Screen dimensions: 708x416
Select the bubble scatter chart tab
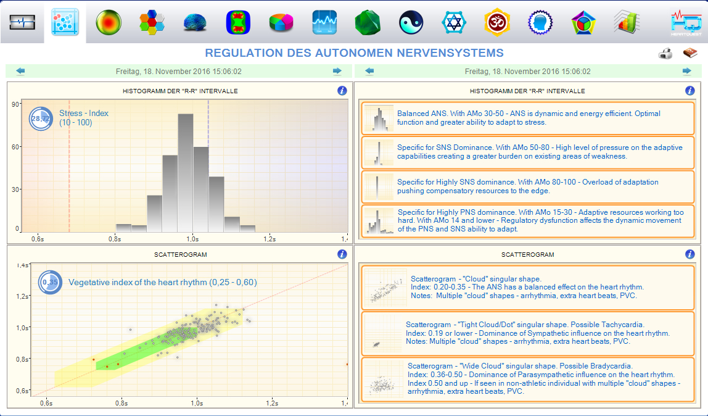(65, 23)
